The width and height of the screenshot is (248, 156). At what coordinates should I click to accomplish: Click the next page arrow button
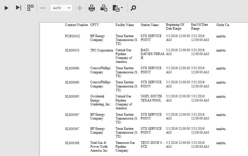coord(7,8)
